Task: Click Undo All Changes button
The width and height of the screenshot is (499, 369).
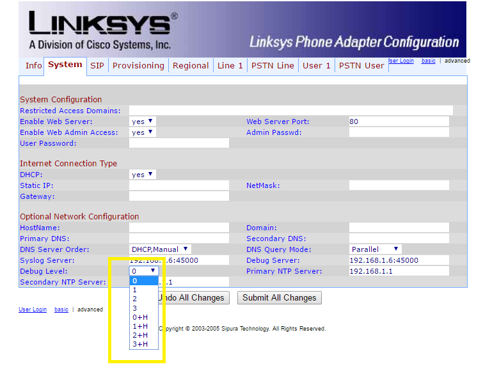Action: 194,298
